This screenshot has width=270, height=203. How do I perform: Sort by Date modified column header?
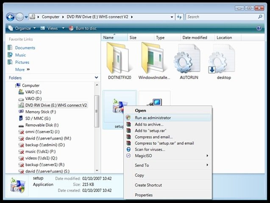click(198, 38)
